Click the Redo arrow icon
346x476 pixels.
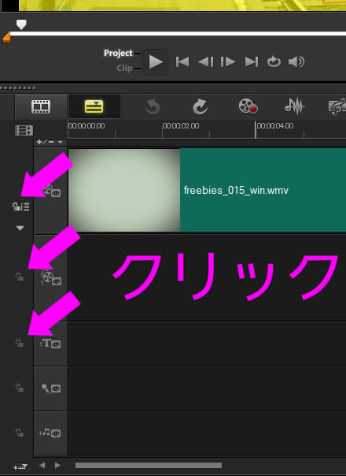tap(200, 106)
